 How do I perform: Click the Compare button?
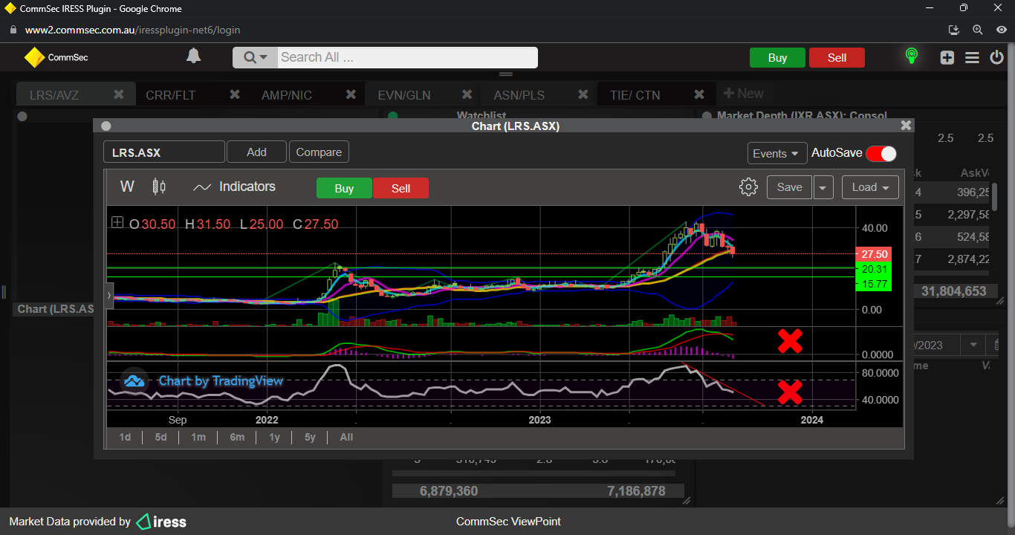[319, 152]
